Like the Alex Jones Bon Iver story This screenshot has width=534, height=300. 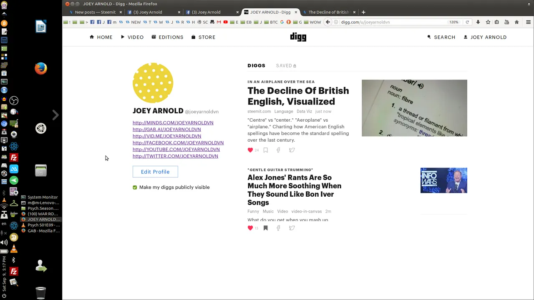pyautogui.click(x=250, y=228)
